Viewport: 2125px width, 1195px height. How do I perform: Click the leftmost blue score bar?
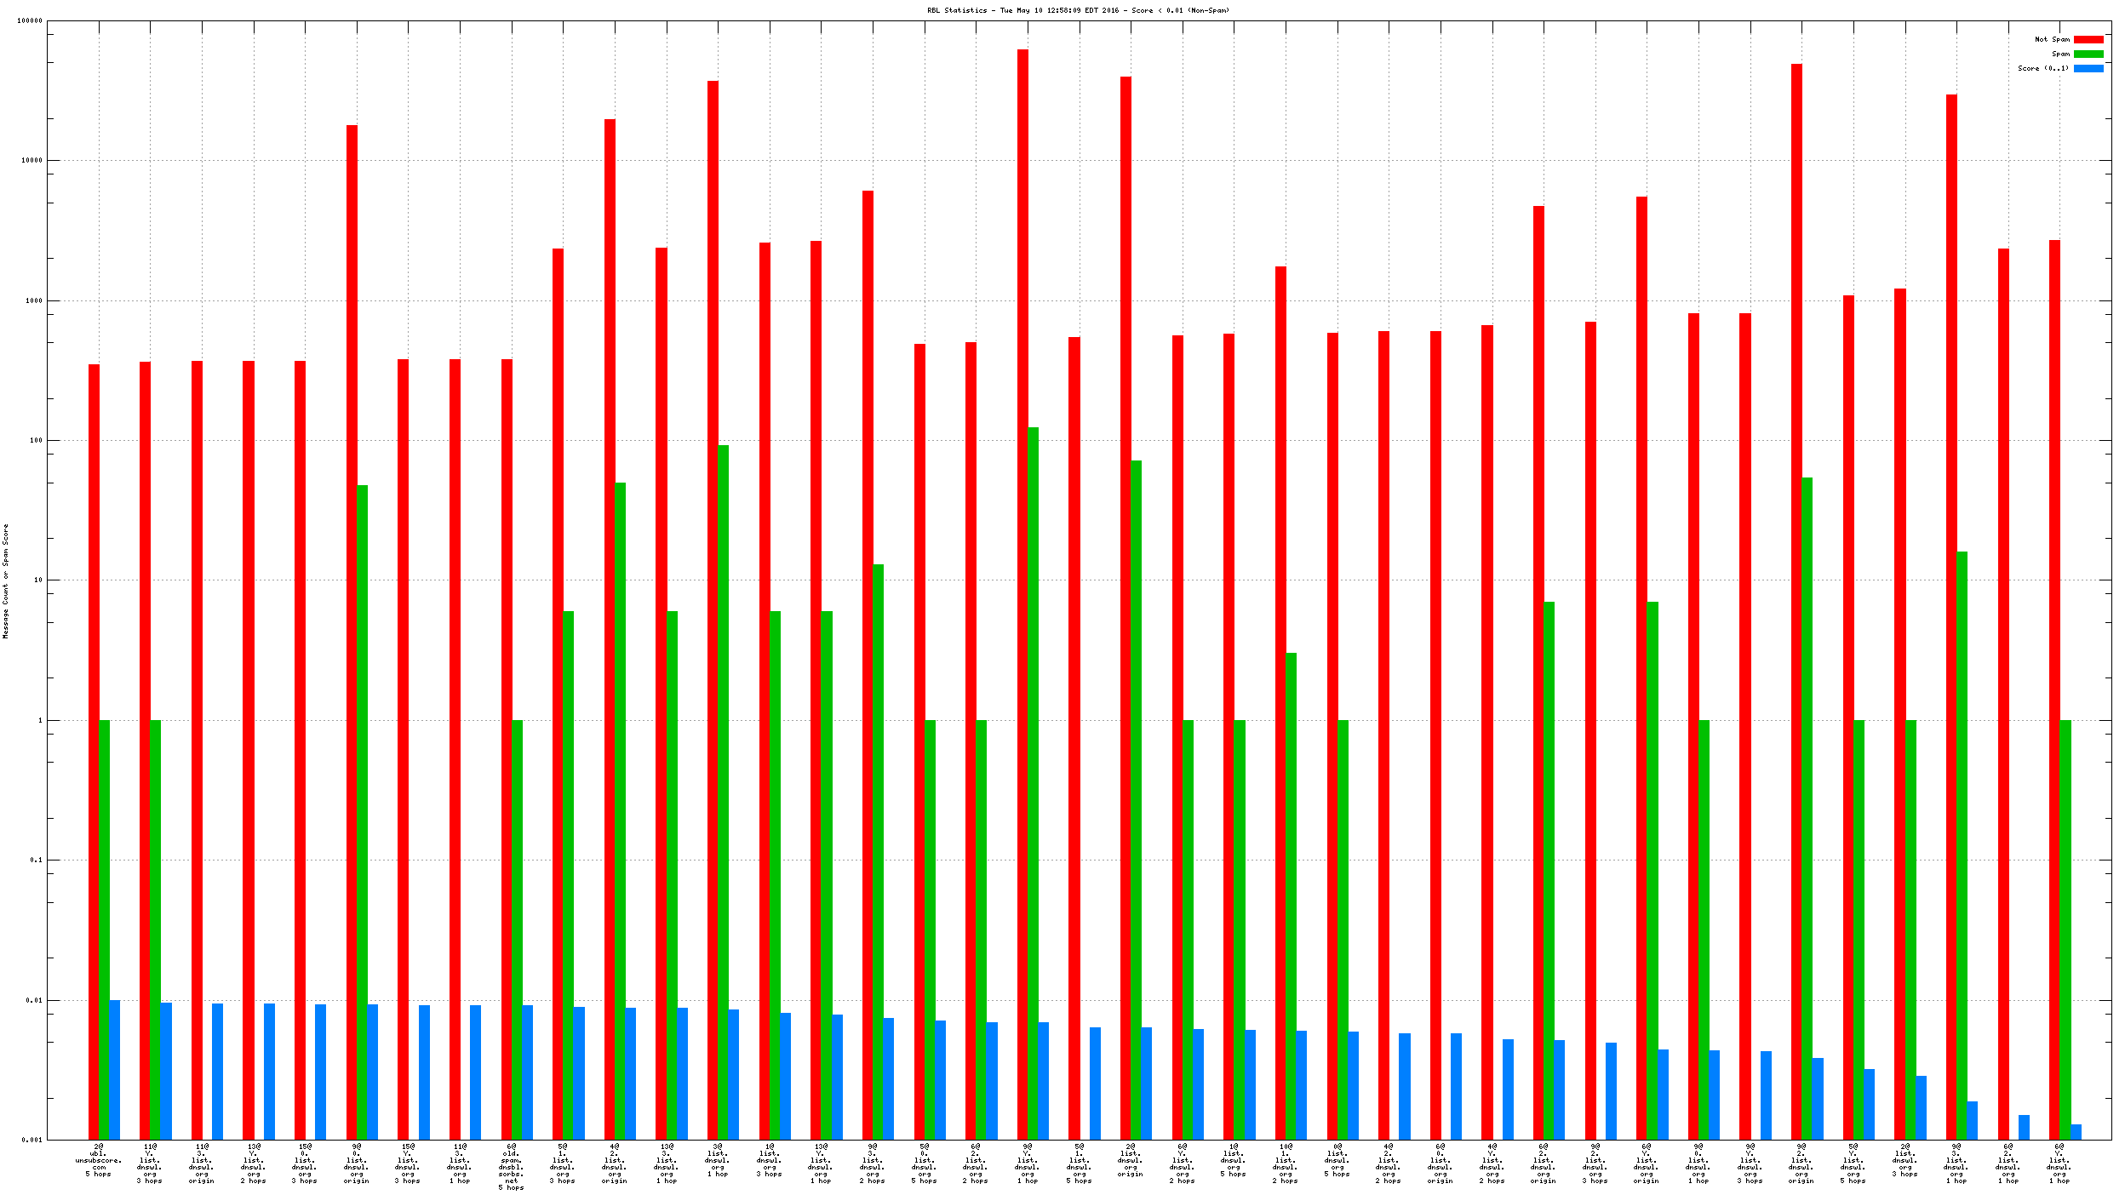point(114,1069)
